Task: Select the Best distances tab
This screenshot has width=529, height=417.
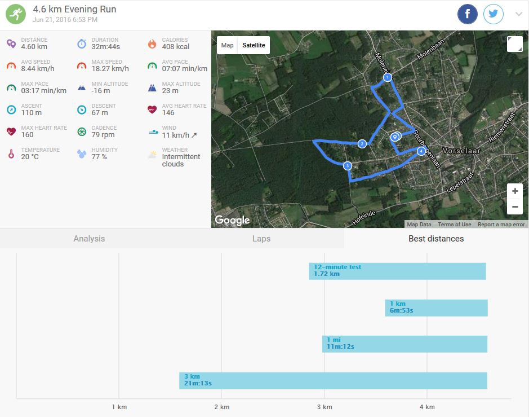Action: tap(436, 239)
